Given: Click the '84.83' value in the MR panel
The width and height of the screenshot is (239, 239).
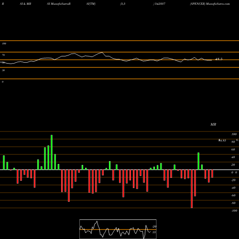Looking at the screenshot, I should pos(222,141).
